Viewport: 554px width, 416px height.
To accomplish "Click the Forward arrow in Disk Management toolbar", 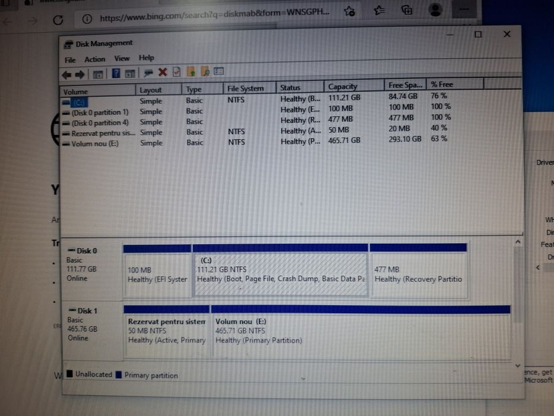I will coord(80,74).
